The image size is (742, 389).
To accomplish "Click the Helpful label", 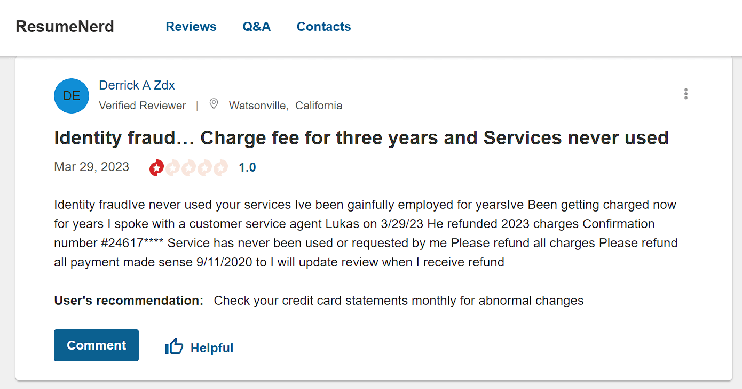I will [212, 348].
